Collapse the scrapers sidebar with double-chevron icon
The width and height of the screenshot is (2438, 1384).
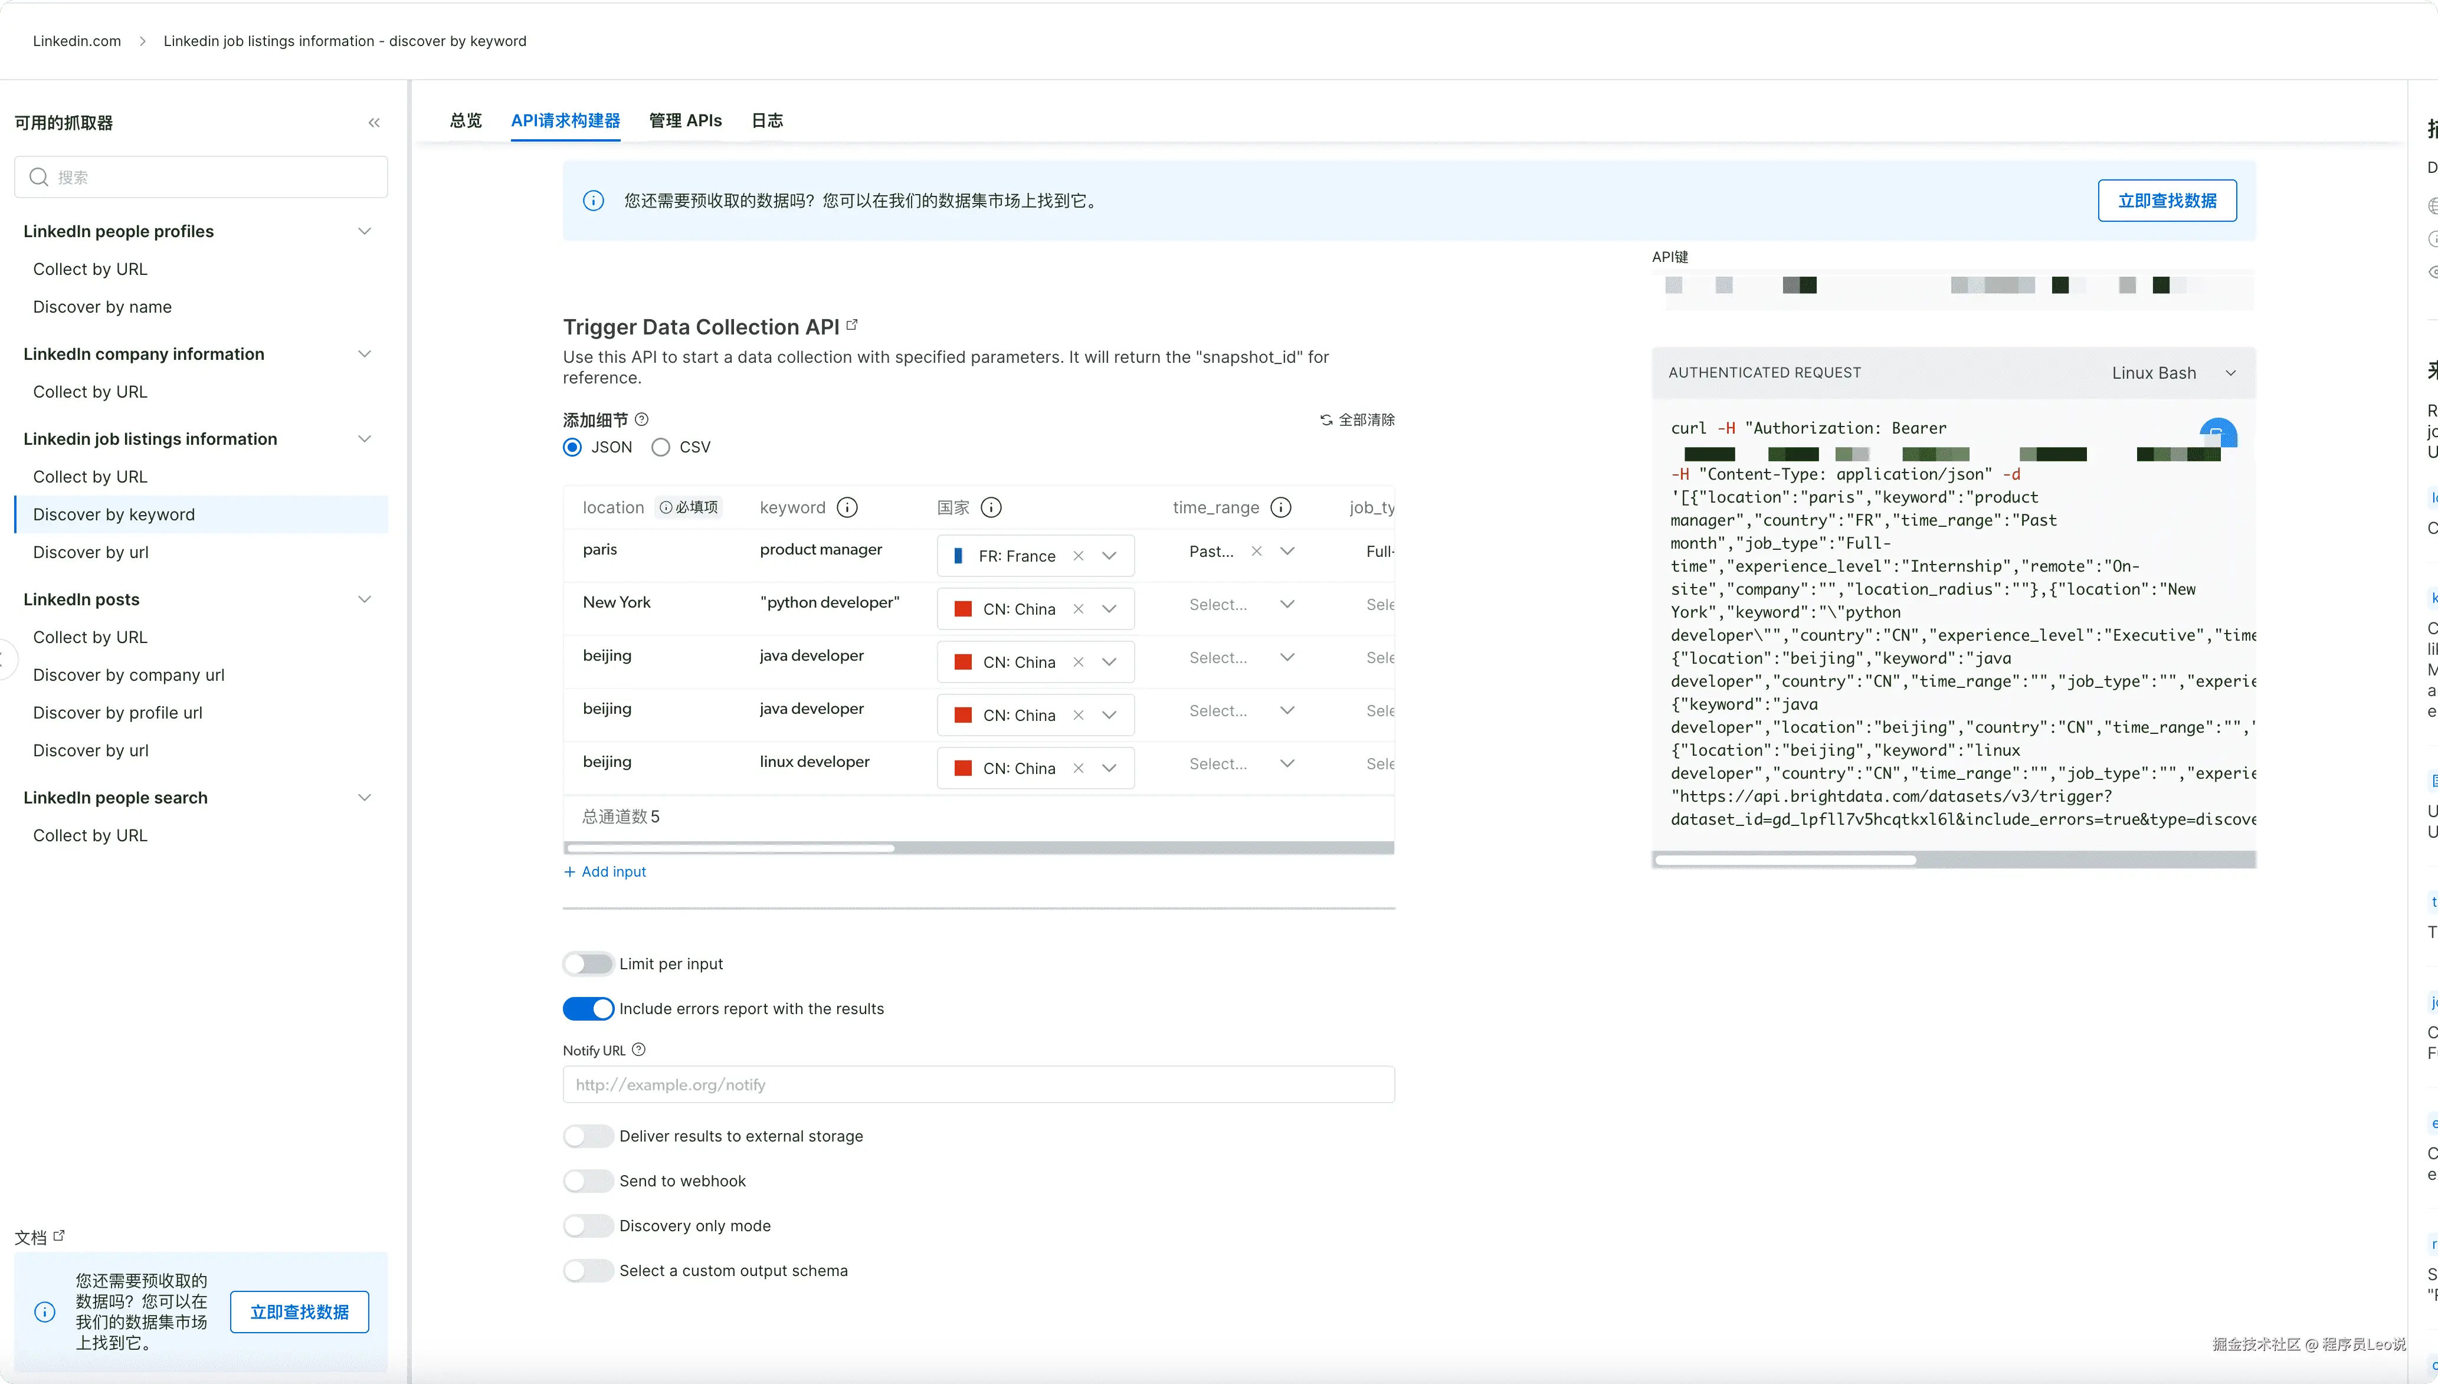pos(375,123)
